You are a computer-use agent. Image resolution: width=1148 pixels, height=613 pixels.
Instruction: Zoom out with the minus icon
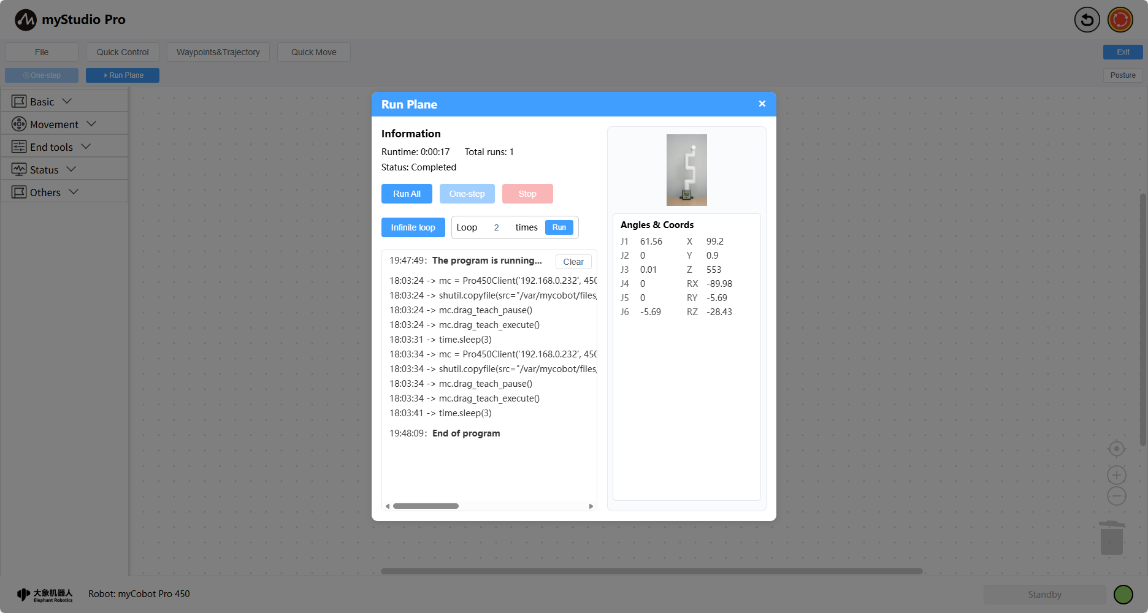coord(1116,496)
